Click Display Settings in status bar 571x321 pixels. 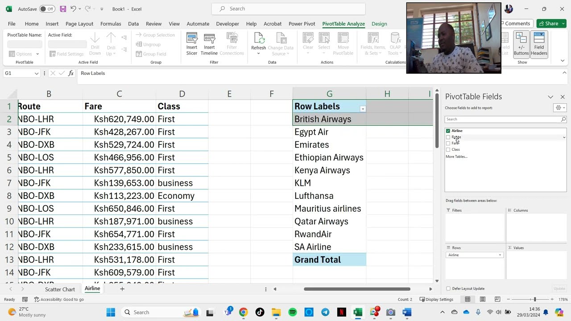[436, 299]
